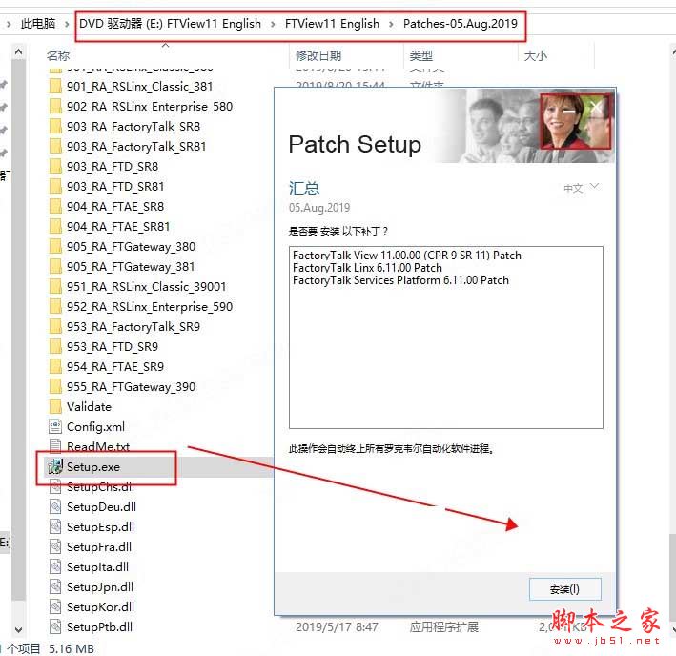This screenshot has height=656, width=676.
Task: Click the Setup.exe installer icon
Action: coord(55,467)
